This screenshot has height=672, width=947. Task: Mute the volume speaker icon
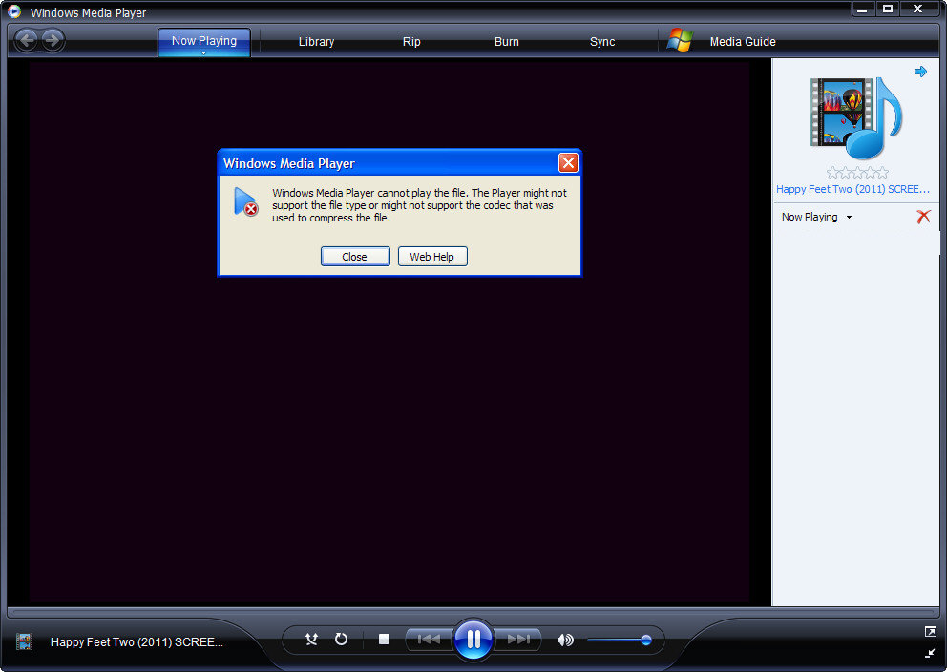click(565, 640)
